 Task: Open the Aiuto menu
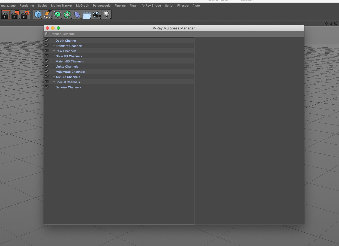point(196,5)
